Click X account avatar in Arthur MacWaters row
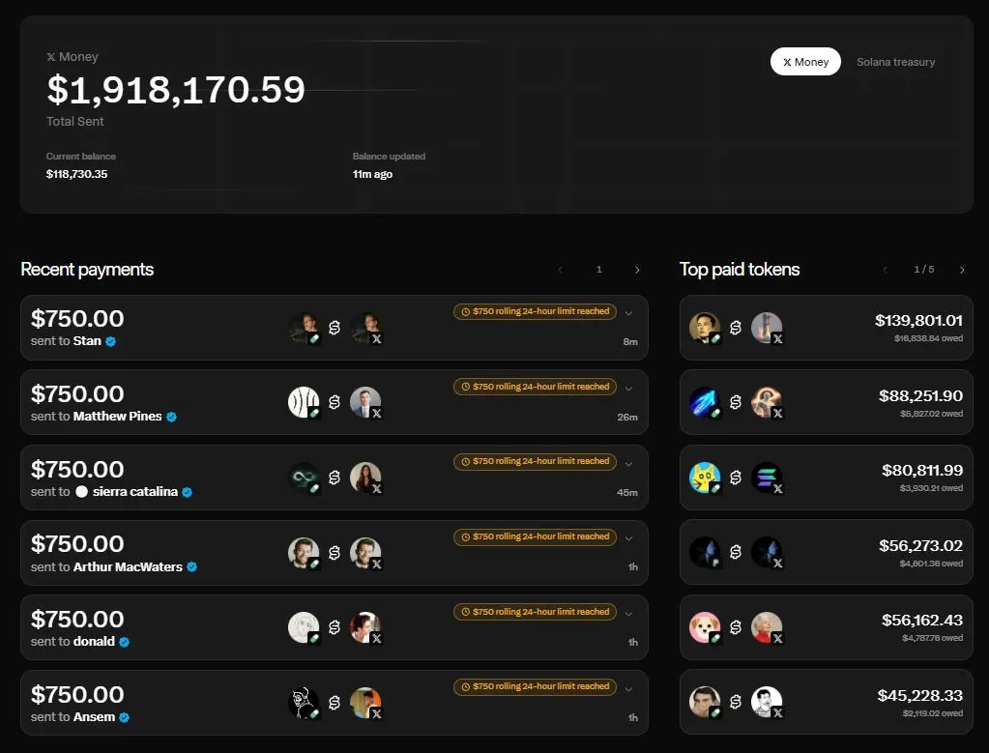 [x=365, y=553]
